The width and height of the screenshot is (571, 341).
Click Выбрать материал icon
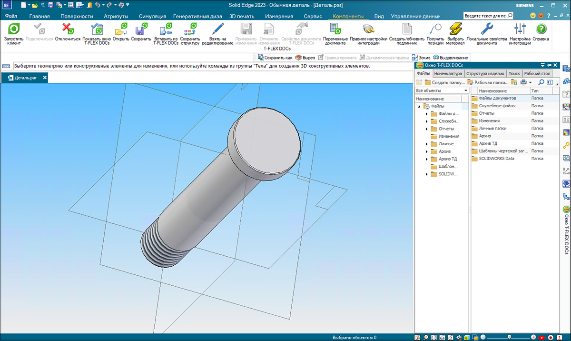tap(455, 30)
